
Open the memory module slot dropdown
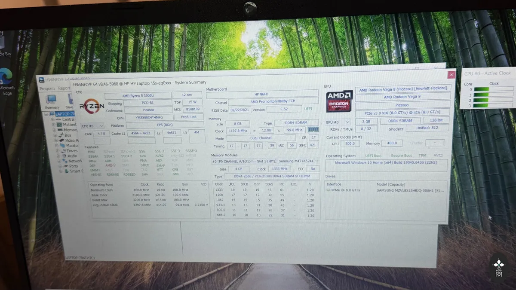[x=265, y=161]
